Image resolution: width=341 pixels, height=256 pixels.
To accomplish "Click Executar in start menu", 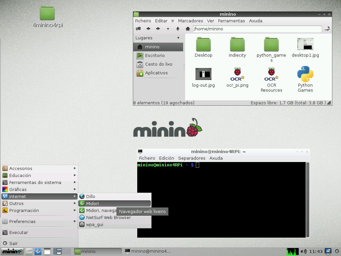I will pos(39,232).
